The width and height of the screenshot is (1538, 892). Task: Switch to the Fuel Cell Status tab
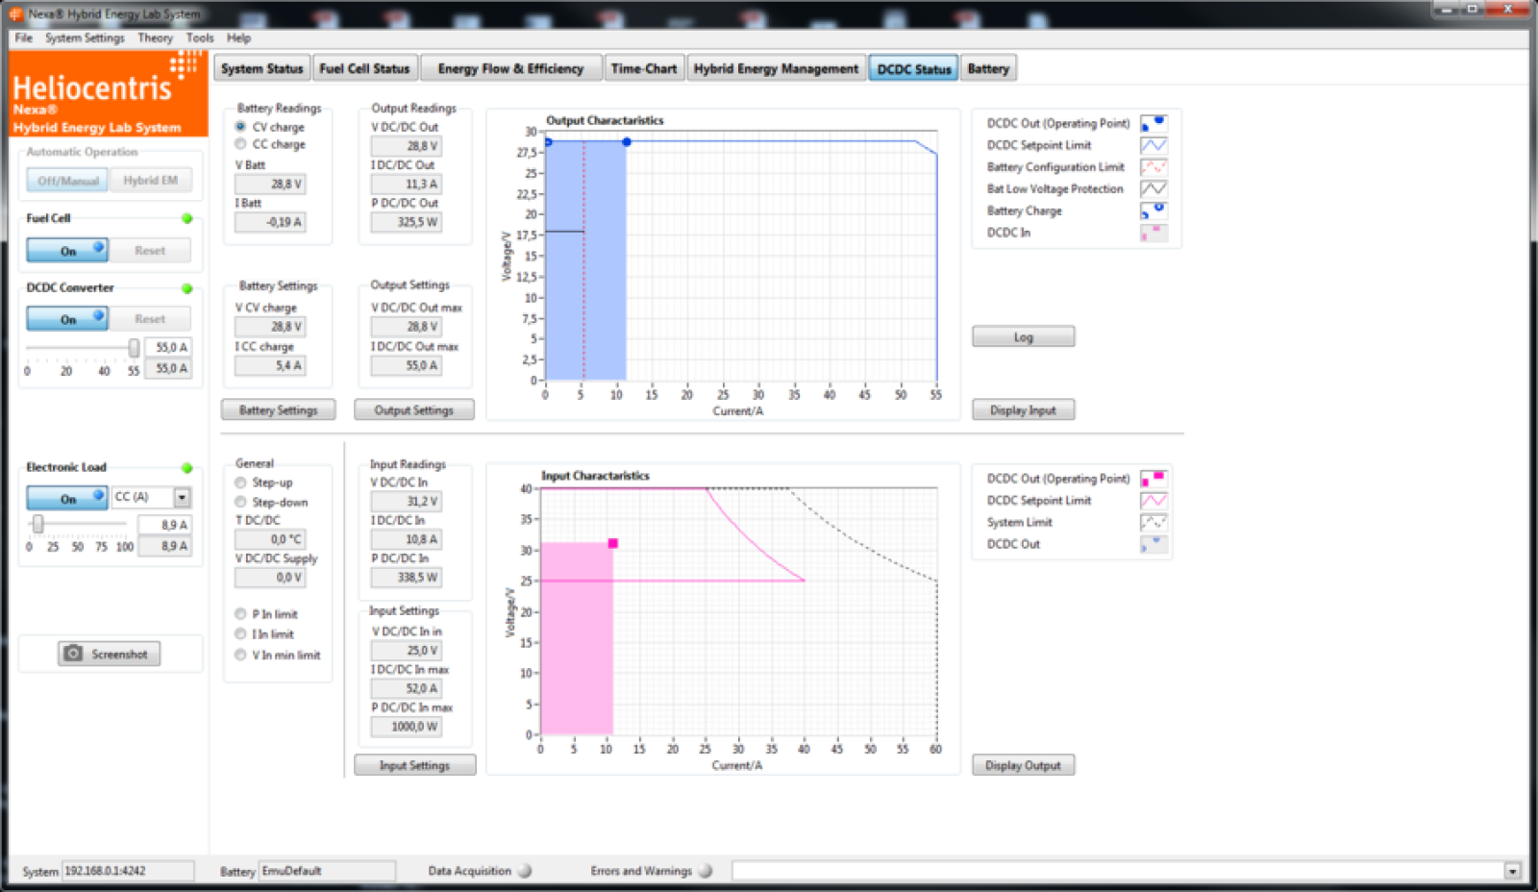[x=364, y=68]
